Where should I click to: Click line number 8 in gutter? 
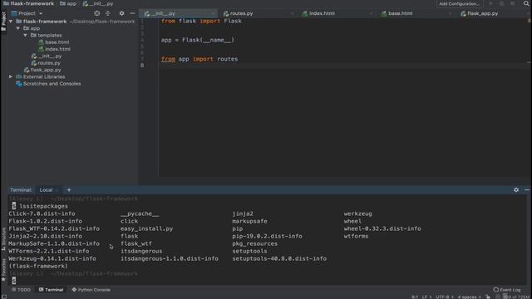[x=142, y=66]
